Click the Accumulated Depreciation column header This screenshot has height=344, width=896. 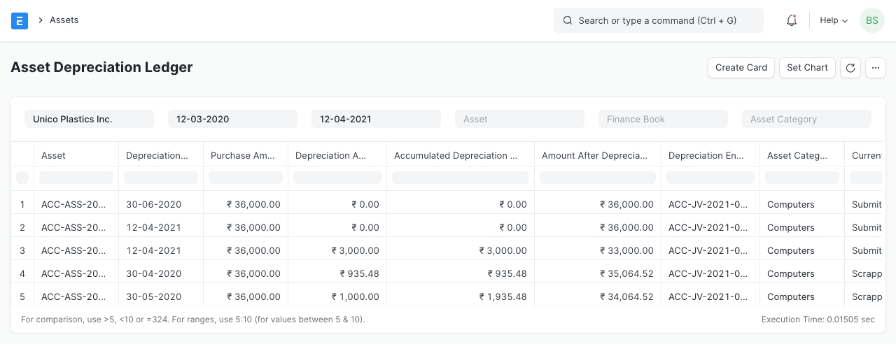point(460,156)
